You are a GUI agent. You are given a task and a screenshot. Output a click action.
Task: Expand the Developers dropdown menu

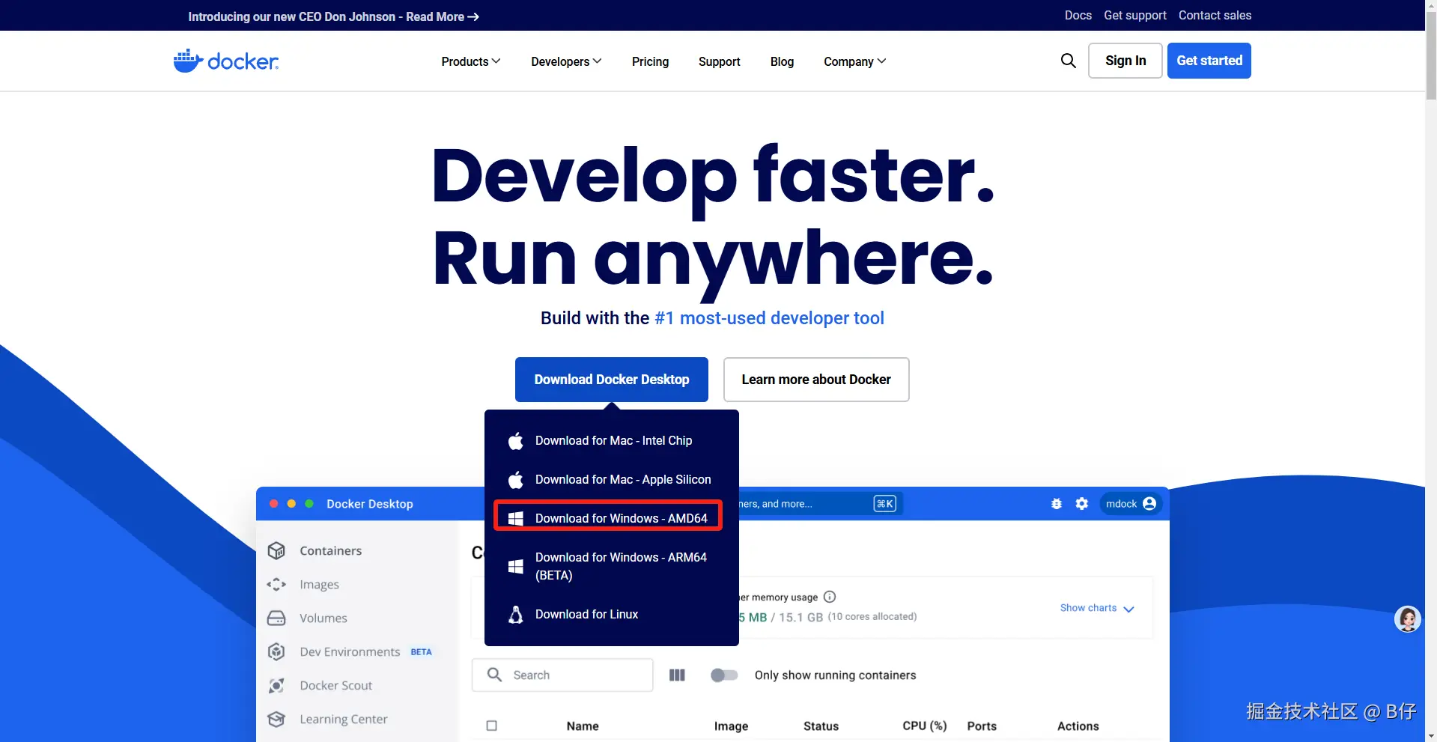(x=566, y=61)
